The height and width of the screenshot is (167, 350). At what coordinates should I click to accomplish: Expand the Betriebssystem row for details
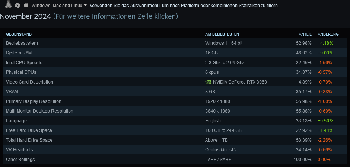coord(175,43)
